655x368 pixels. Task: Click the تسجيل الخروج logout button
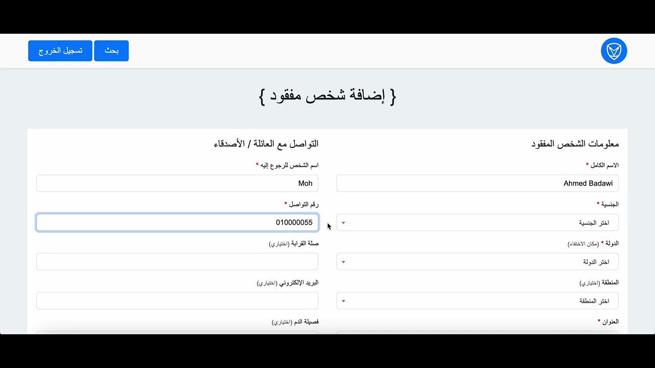click(x=60, y=51)
